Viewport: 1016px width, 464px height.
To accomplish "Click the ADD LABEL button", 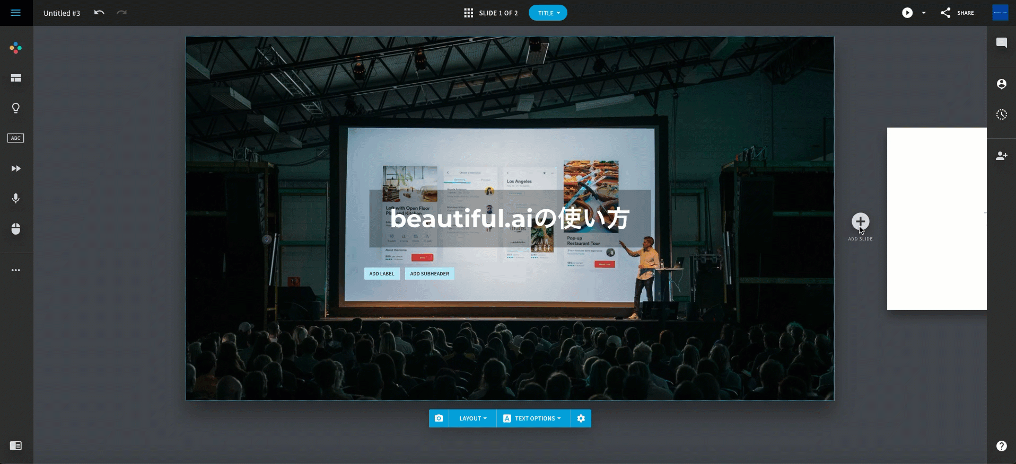I will [x=382, y=274].
